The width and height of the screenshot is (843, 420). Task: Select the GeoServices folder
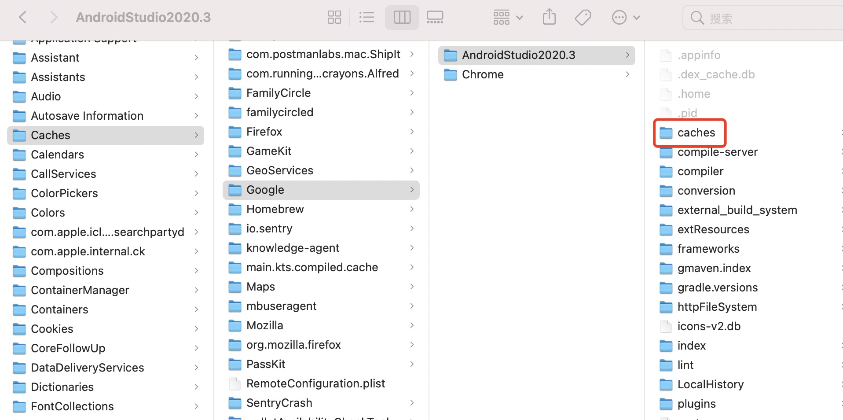point(321,170)
